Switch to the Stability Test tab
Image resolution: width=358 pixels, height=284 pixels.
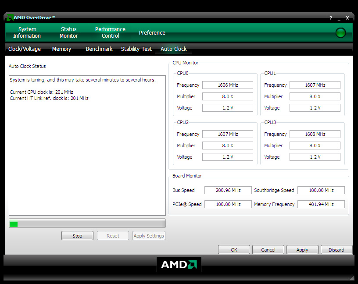(x=136, y=49)
